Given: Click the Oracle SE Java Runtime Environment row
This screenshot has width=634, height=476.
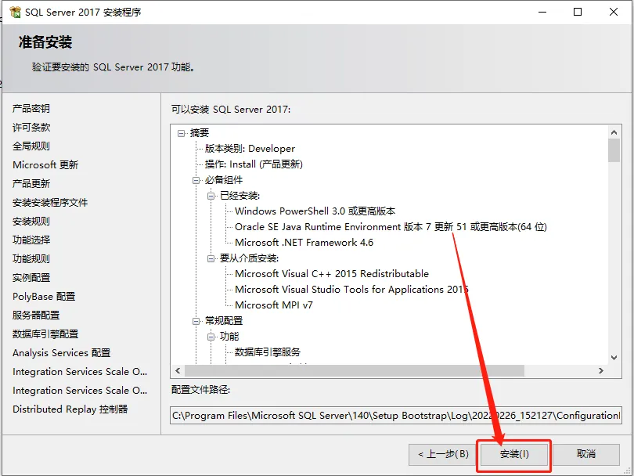Looking at the screenshot, I should (x=391, y=227).
